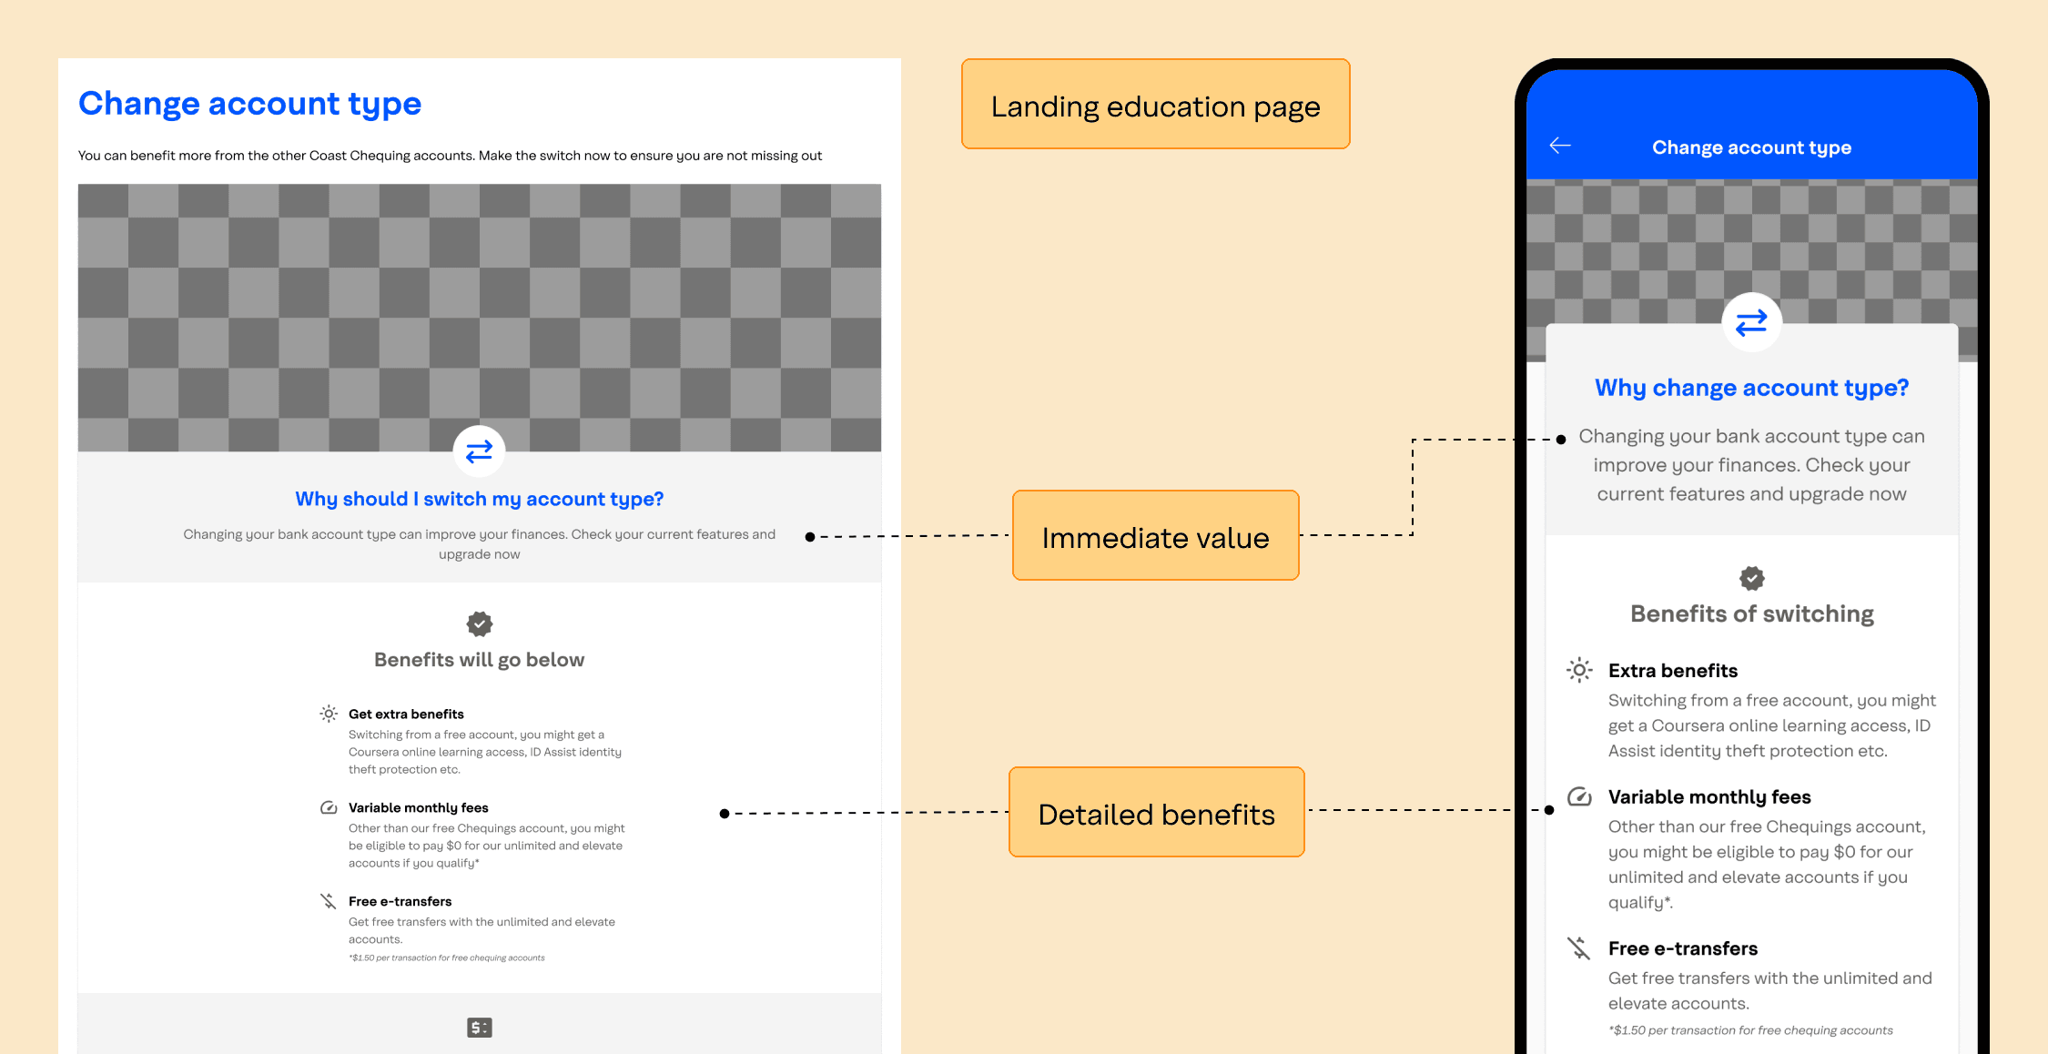Click the 'Immediate value' annotation label
Screen dimensions: 2048x1054
(x=1155, y=537)
